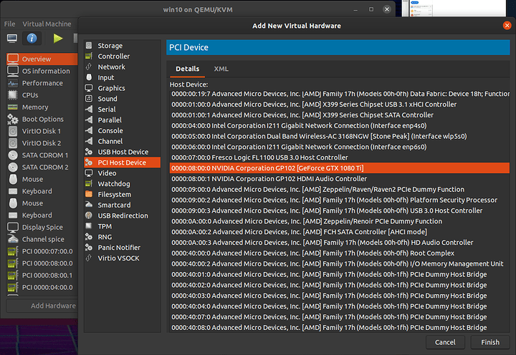This screenshot has height=355, width=516.
Task: Switch to the XML tab
Action: point(221,69)
